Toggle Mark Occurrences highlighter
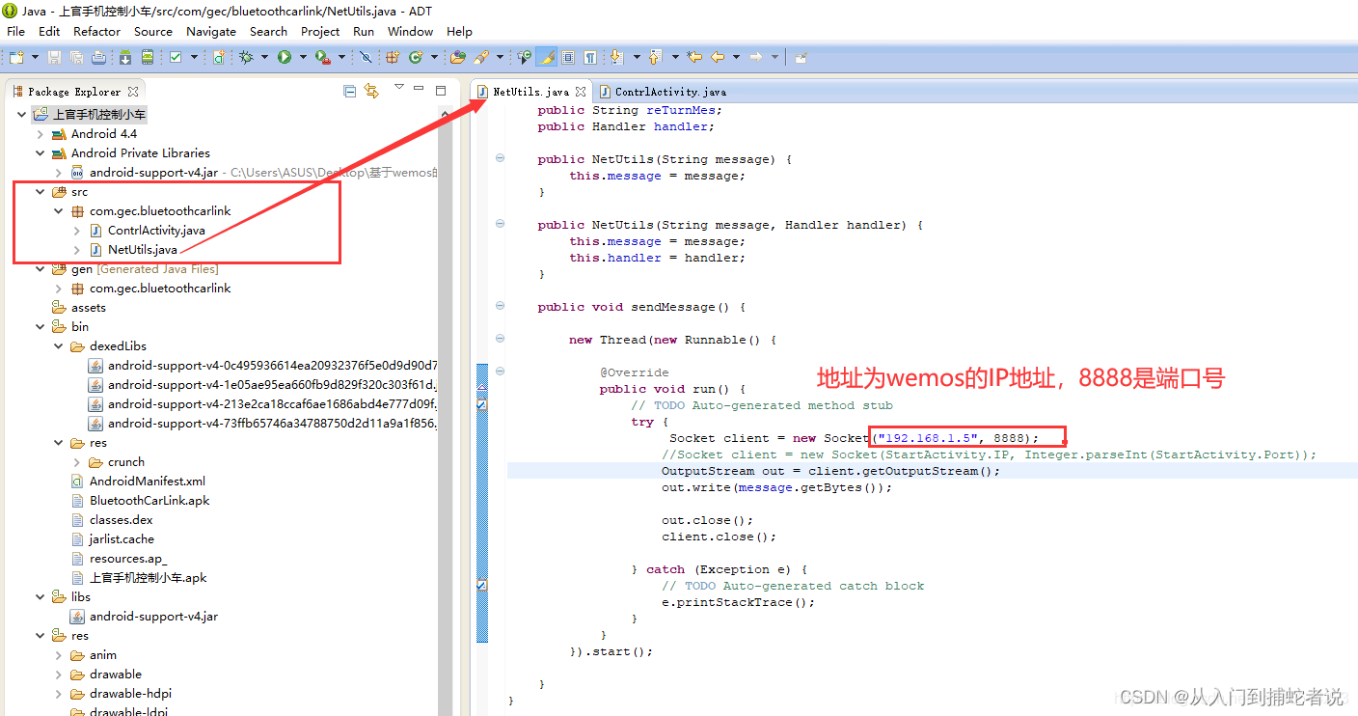1358x716 pixels. pos(546,57)
